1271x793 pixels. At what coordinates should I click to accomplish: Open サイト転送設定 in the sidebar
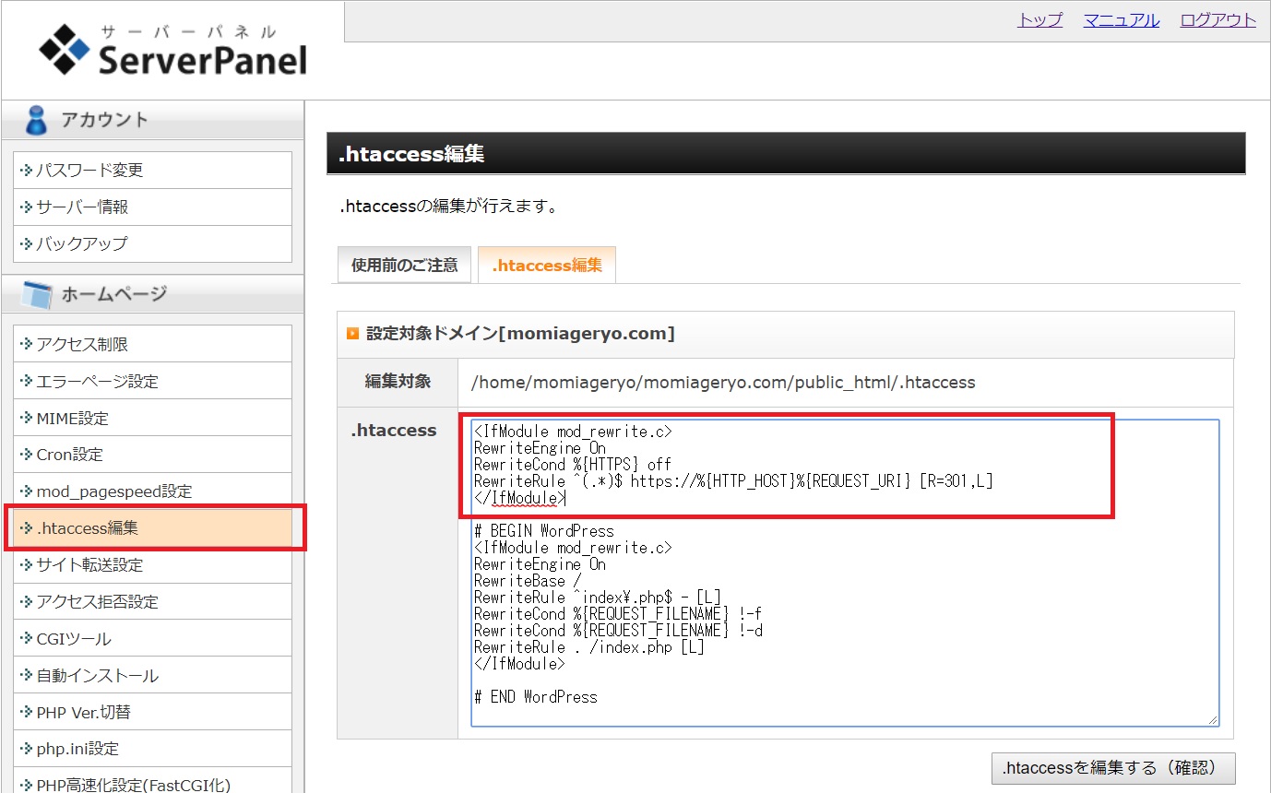pos(153,565)
